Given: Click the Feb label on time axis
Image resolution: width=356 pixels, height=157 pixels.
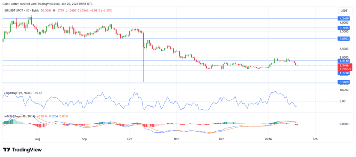Looking at the screenshot, I should [x=315, y=138].
